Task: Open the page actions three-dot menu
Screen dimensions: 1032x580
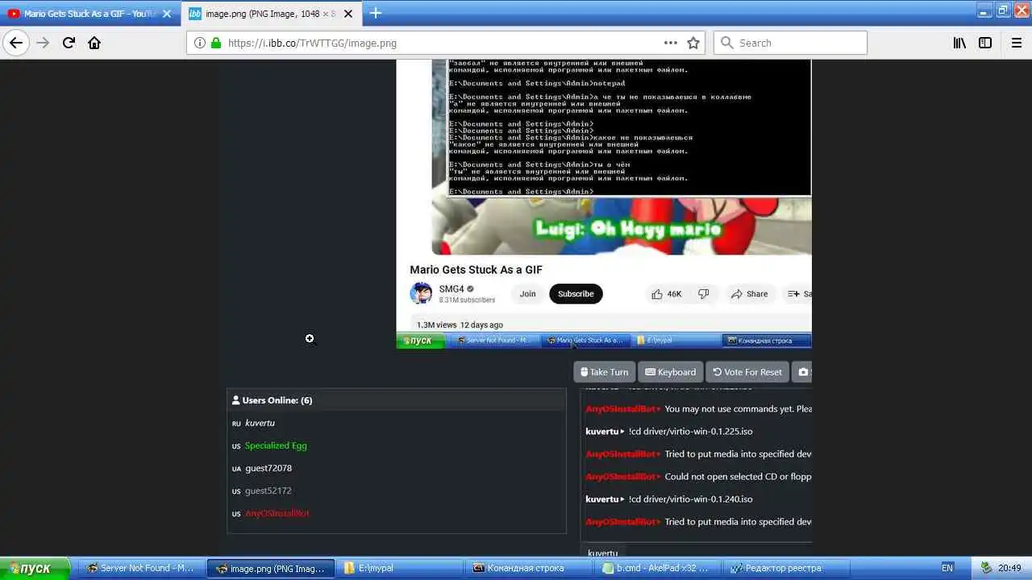Action: point(671,43)
